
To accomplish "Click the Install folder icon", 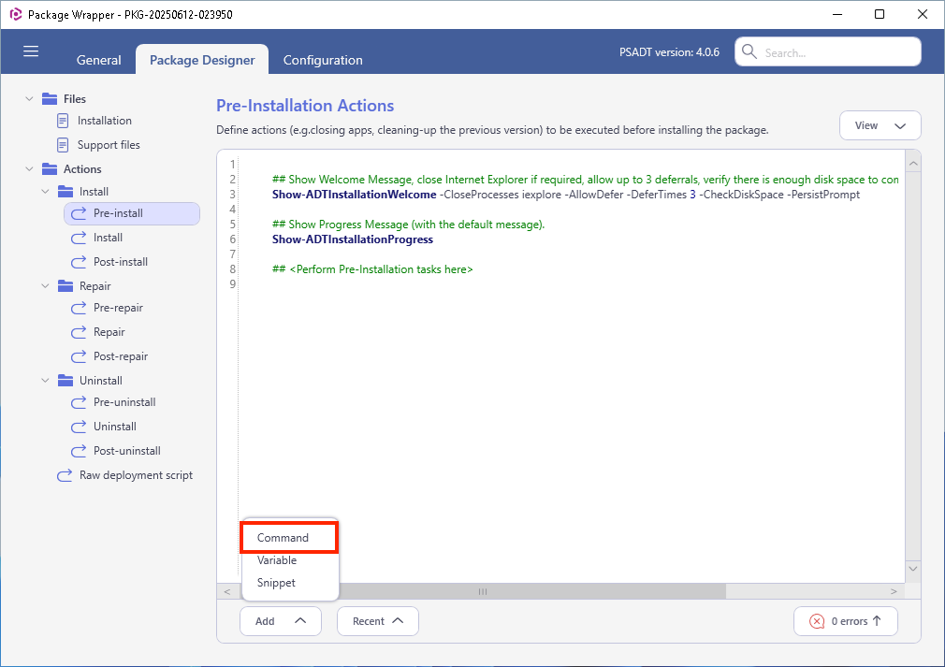I will [65, 192].
